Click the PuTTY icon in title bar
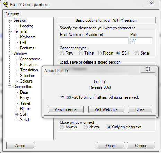Image resolution: width=161 pixels, height=153 pixels. point(5,4)
